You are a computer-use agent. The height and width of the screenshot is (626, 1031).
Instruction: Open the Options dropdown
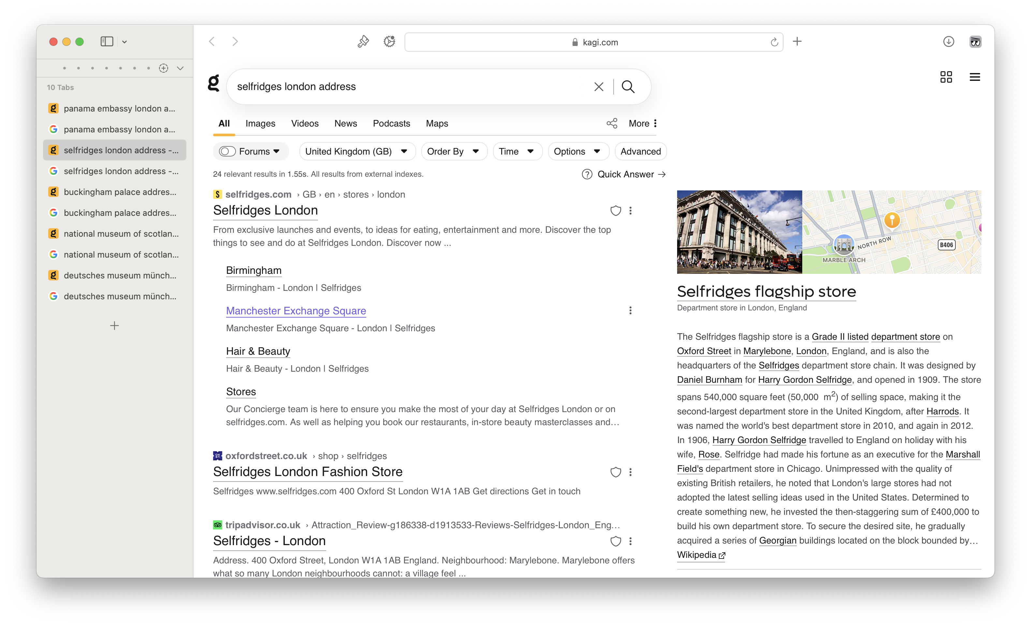(577, 152)
